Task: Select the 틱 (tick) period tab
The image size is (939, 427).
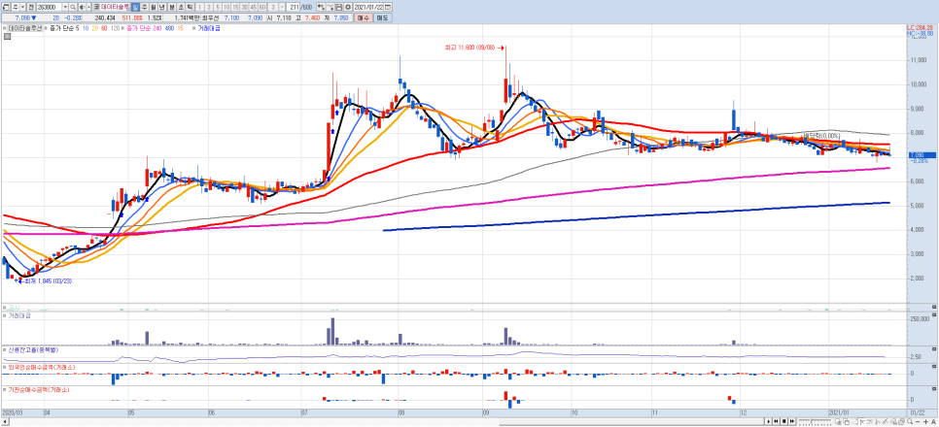Action: pyautogui.click(x=190, y=7)
